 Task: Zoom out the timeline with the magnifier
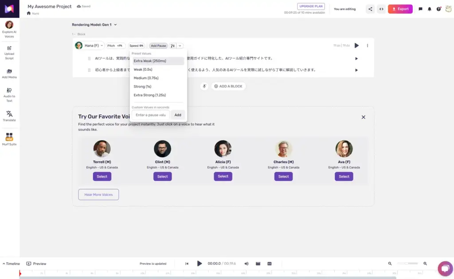[390, 264]
